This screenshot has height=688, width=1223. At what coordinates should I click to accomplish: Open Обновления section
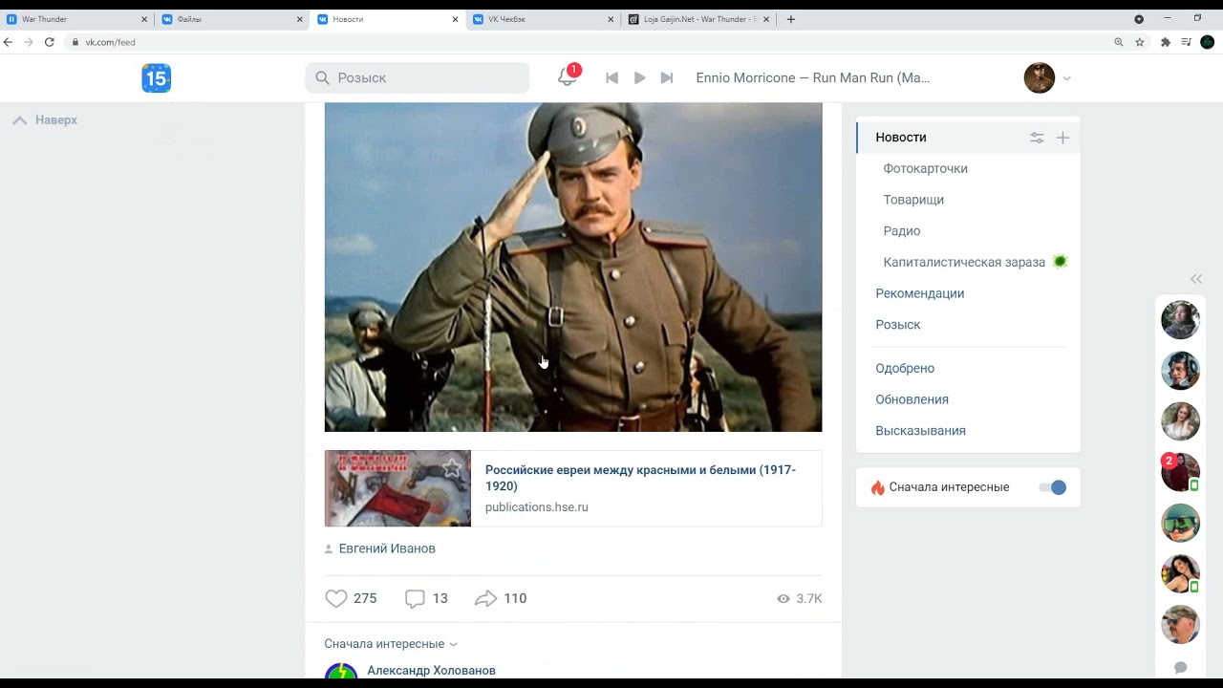(912, 399)
